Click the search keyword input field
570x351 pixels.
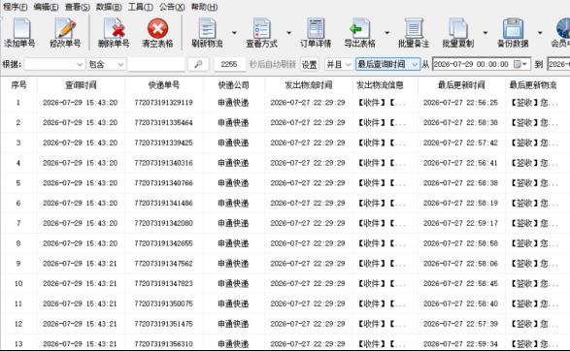(x=156, y=64)
